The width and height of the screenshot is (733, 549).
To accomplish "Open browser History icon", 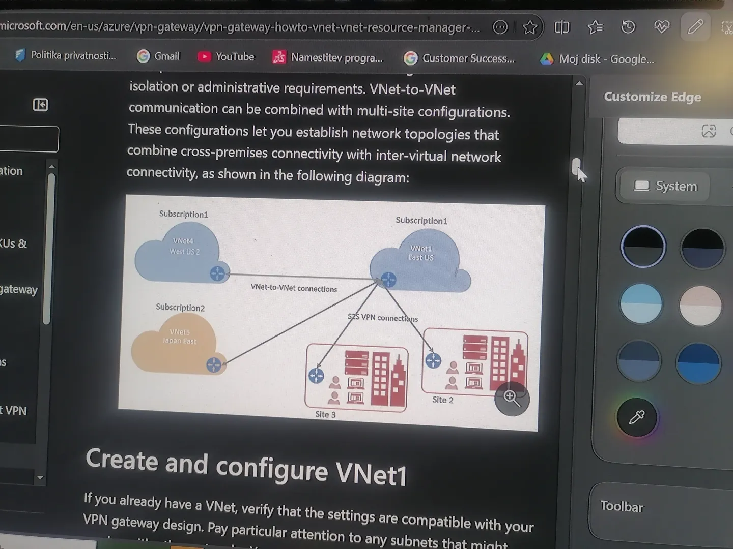I will pos(628,27).
